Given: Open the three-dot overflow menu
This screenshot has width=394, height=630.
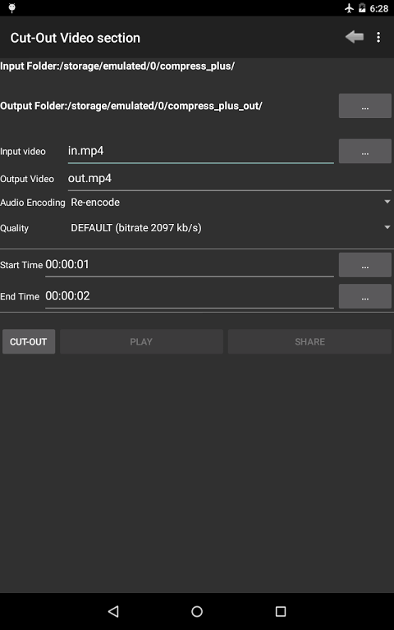Looking at the screenshot, I should click(x=378, y=38).
